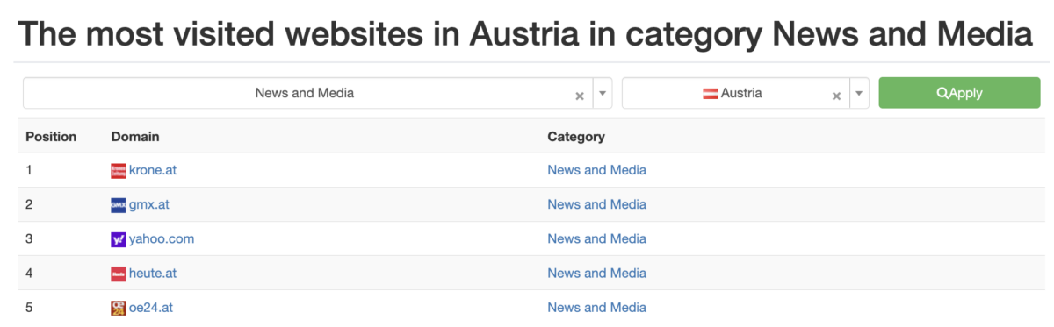Screen dimensions: 1054x327
Task: Expand the category dropdown arrow
Action: (x=603, y=93)
